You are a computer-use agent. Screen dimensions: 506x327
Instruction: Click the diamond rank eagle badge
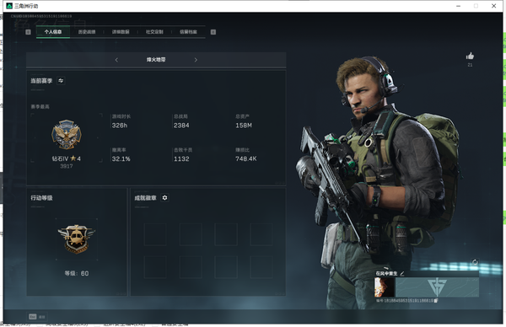coord(67,135)
